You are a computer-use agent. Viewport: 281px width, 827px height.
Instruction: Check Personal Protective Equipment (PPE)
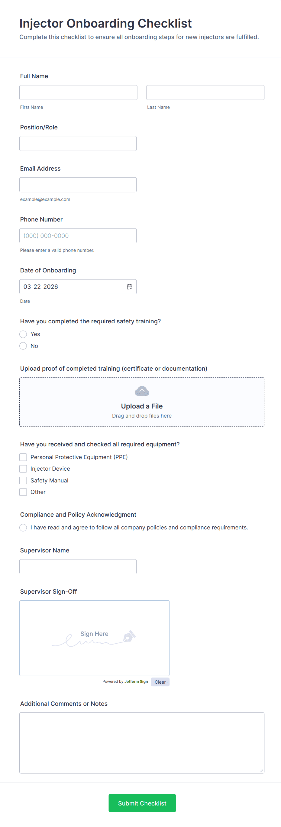click(23, 457)
